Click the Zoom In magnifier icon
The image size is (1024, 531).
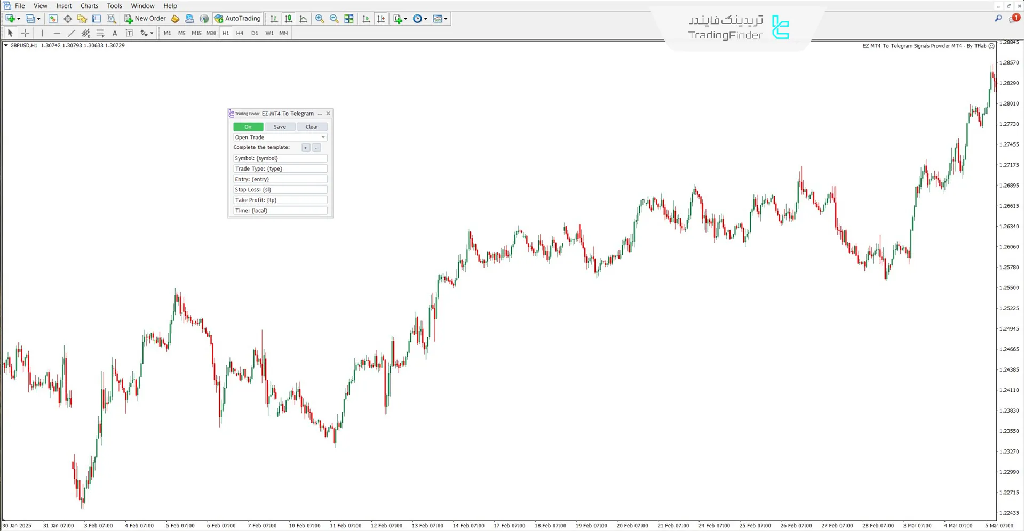320,19
